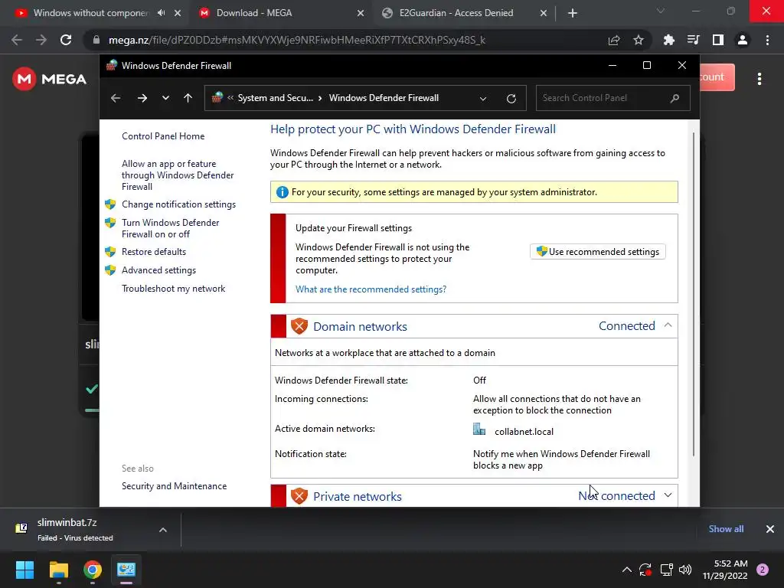Open Chrome extensions puzzle icon

tap(668, 40)
